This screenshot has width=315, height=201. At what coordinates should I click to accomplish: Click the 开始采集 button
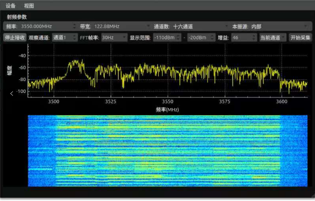[300, 37]
